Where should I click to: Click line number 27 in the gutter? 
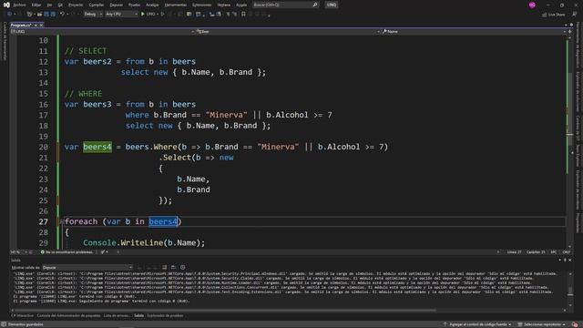tap(43, 221)
